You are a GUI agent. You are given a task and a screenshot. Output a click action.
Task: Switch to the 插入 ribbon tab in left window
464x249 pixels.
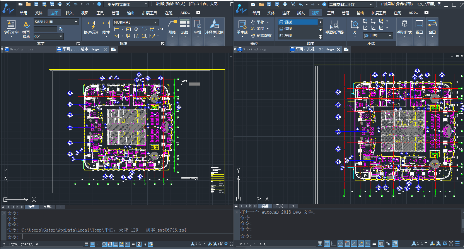[70, 13]
